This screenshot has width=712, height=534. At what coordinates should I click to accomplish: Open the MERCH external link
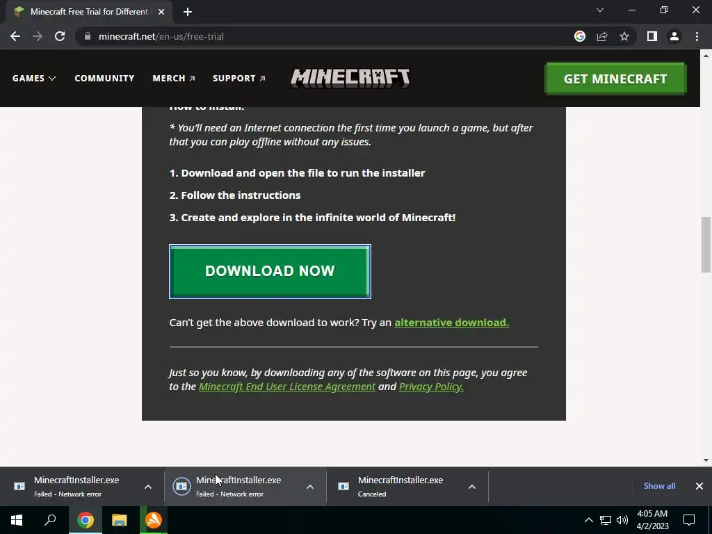pyautogui.click(x=173, y=78)
